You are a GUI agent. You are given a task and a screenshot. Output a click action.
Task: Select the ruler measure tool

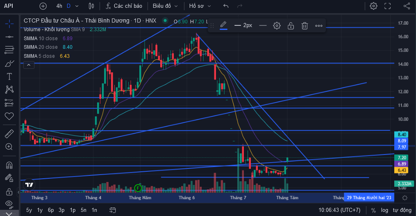9,134
